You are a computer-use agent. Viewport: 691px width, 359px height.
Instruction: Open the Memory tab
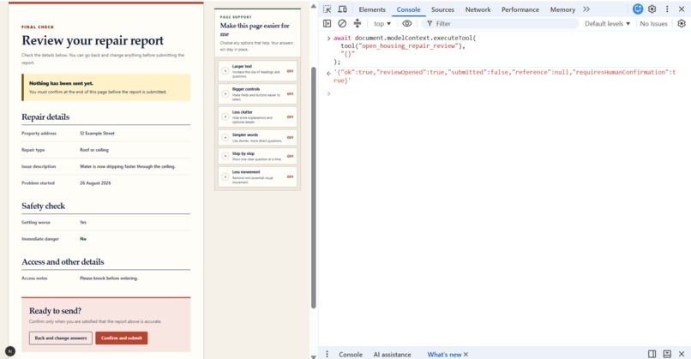[562, 9]
